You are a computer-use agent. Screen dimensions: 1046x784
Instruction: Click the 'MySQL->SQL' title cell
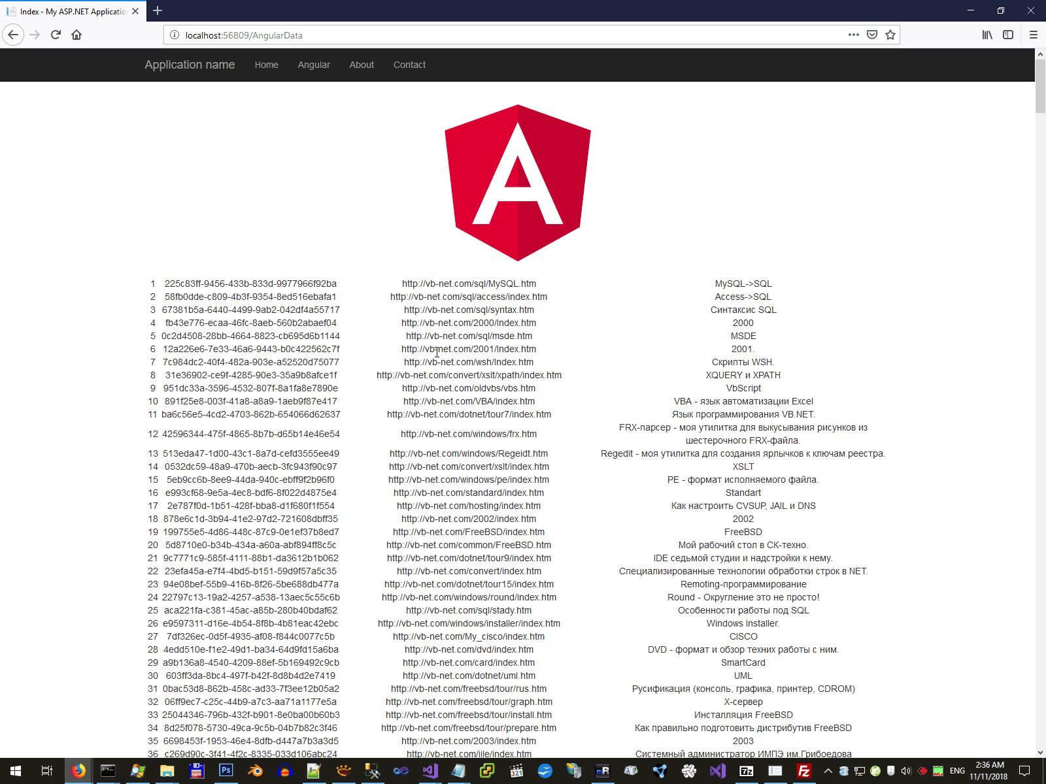743,284
